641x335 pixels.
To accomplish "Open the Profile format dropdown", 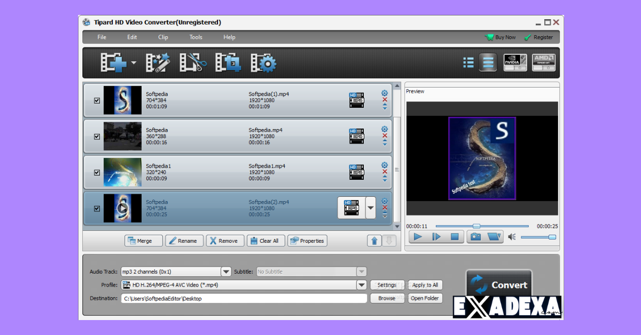I will pos(362,284).
